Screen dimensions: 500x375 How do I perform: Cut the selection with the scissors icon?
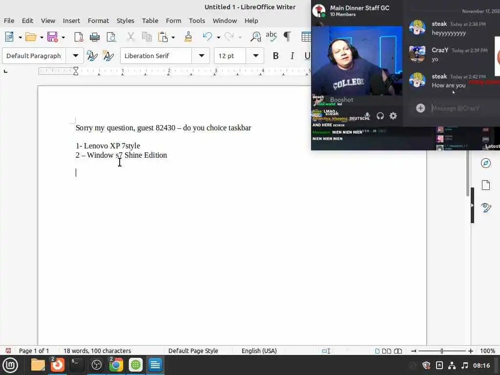point(131,37)
